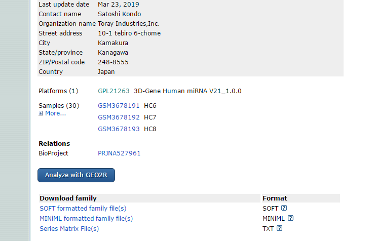
Task: Click the Format column header
Action: [x=301, y=198]
